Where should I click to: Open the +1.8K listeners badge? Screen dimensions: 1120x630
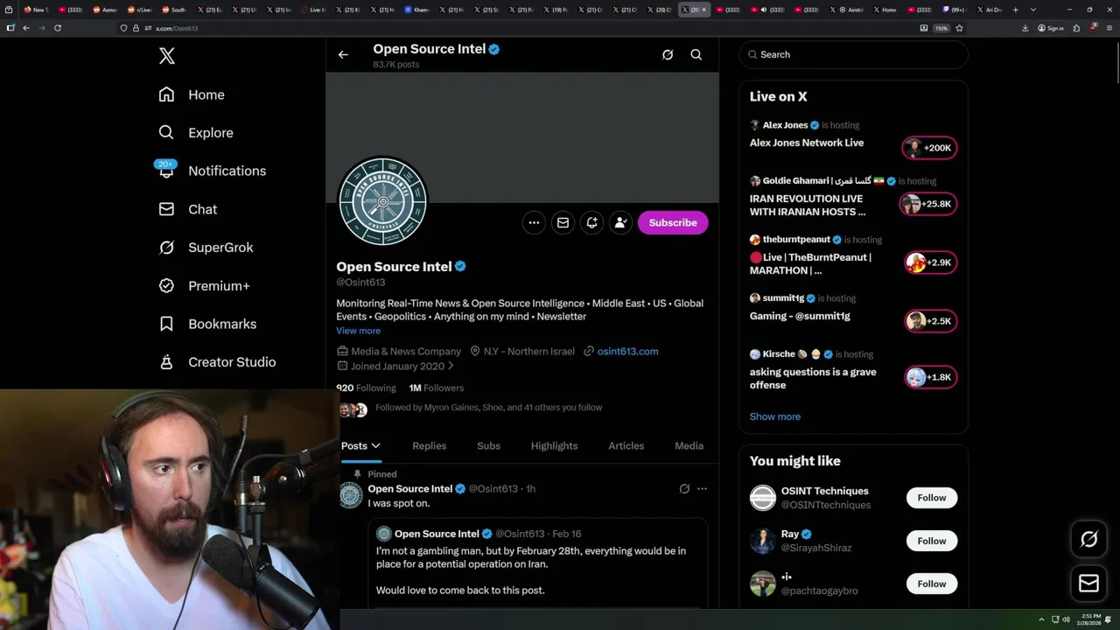pyautogui.click(x=930, y=377)
